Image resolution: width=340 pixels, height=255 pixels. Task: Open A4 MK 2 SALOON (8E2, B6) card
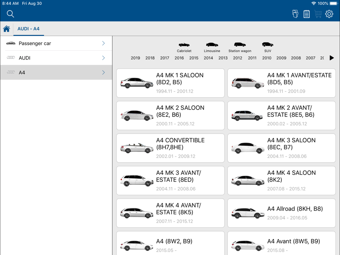click(x=170, y=116)
